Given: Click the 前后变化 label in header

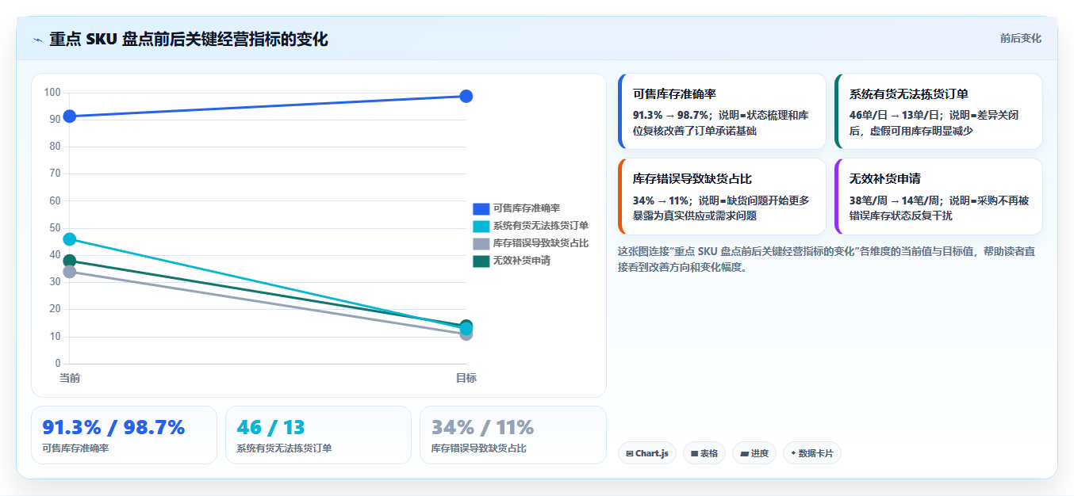Looking at the screenshot, I should [x=1020, y=38].
